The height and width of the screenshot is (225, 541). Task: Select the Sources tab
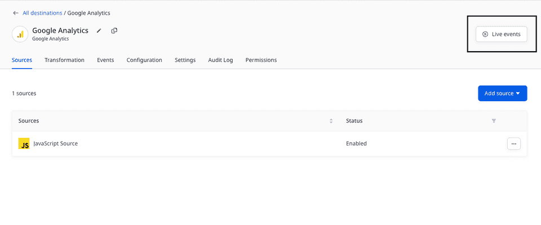coord(22,60)
